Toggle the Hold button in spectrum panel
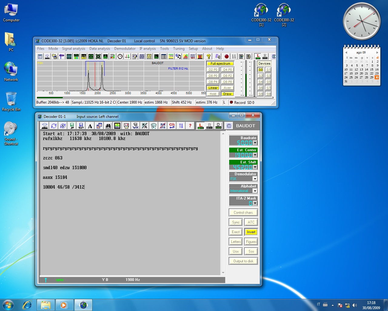 [x=213, y=94]
